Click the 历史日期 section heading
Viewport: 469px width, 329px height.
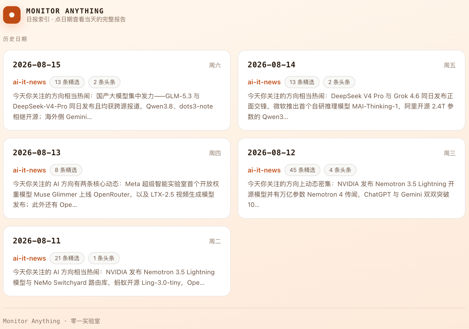(x=15, y=39)
